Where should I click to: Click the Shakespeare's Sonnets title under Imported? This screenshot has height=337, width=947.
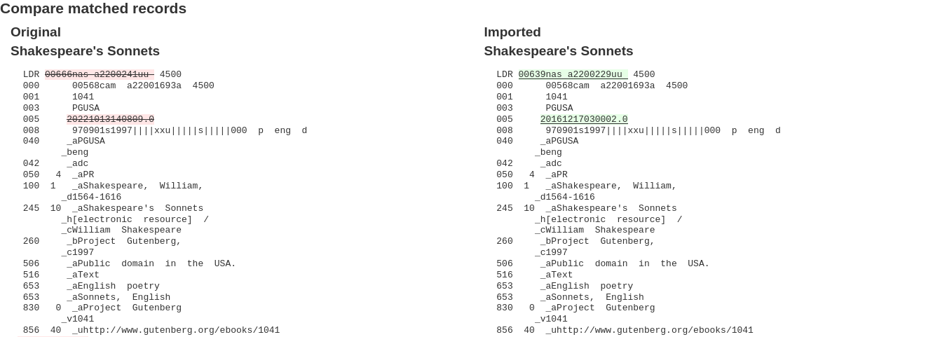click(558, 51)
